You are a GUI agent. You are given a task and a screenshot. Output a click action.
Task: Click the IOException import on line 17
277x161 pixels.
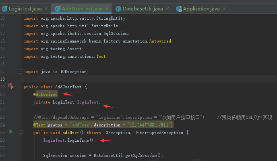(74, 72)
